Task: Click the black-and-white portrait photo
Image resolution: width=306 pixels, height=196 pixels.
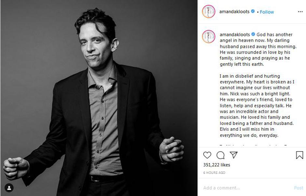Action: [x=99, y=98]
